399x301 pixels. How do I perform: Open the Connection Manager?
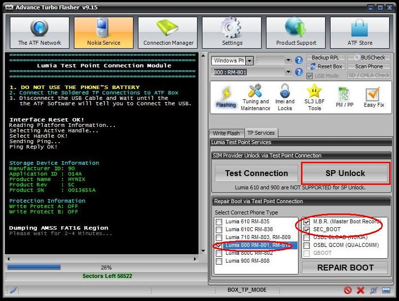pyautogui.click(x=167, y=32)
